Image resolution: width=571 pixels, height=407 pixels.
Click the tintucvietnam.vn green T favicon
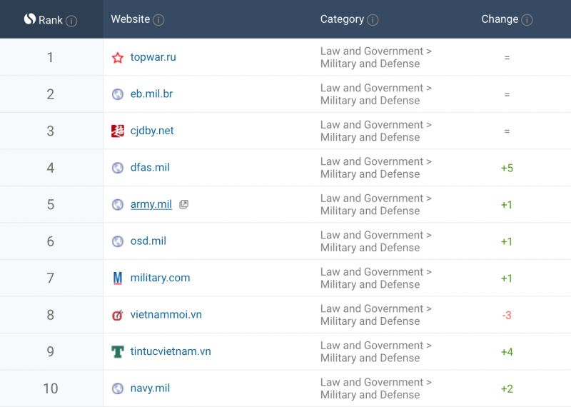tap(117, 351)
